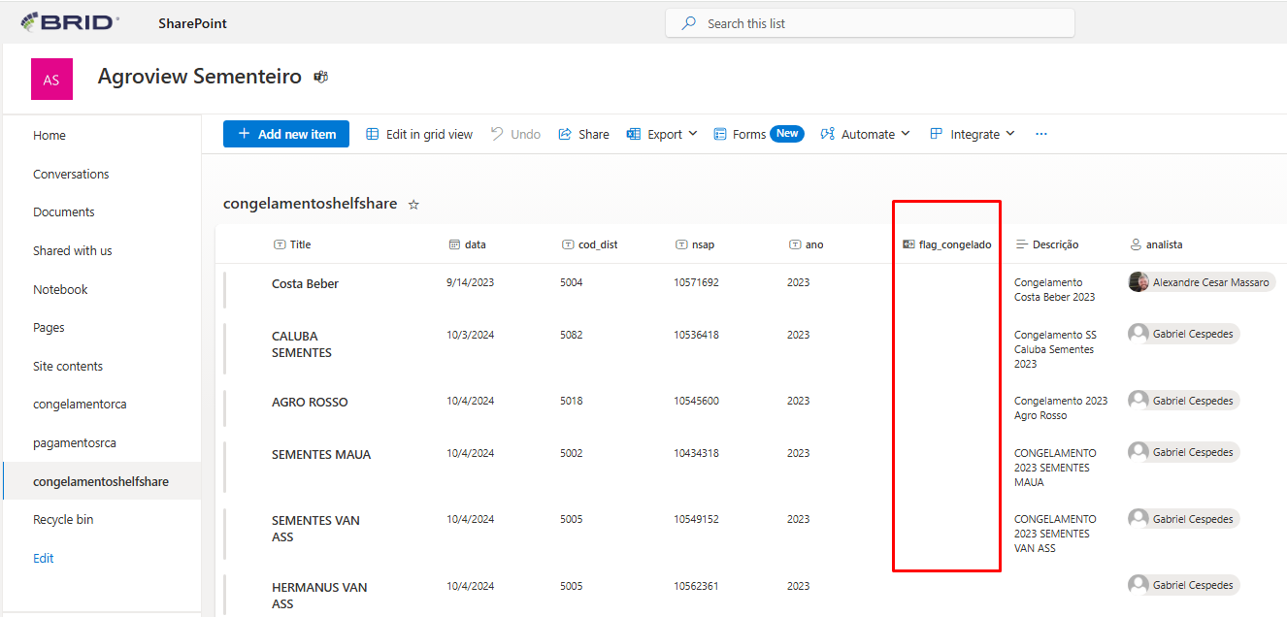Click Gabriel Cespedes chip in SEMENTES MAUA row

[x=1183, y=452]
